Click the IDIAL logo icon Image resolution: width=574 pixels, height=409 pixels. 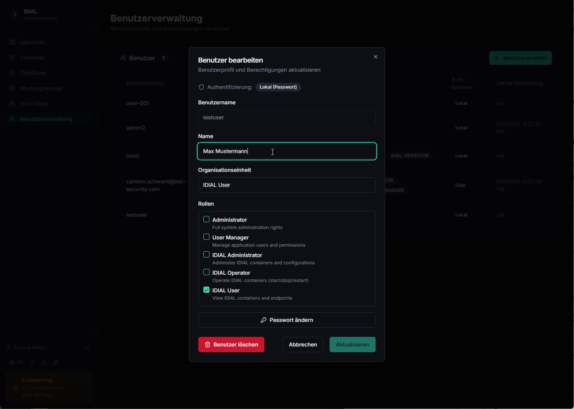(x=15, y=15)
